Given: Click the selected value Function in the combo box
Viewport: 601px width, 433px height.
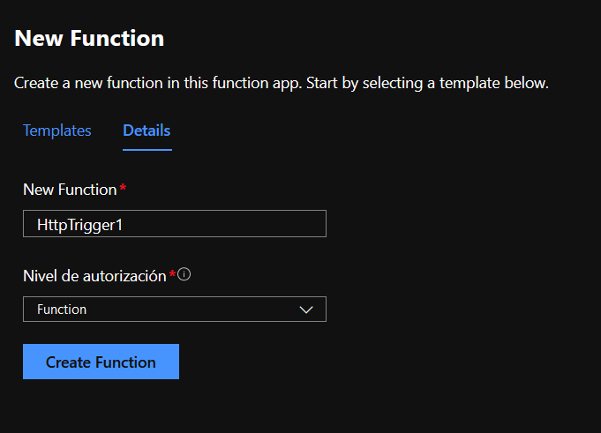Looking at the screenshot, I should (x=62, y=310).
